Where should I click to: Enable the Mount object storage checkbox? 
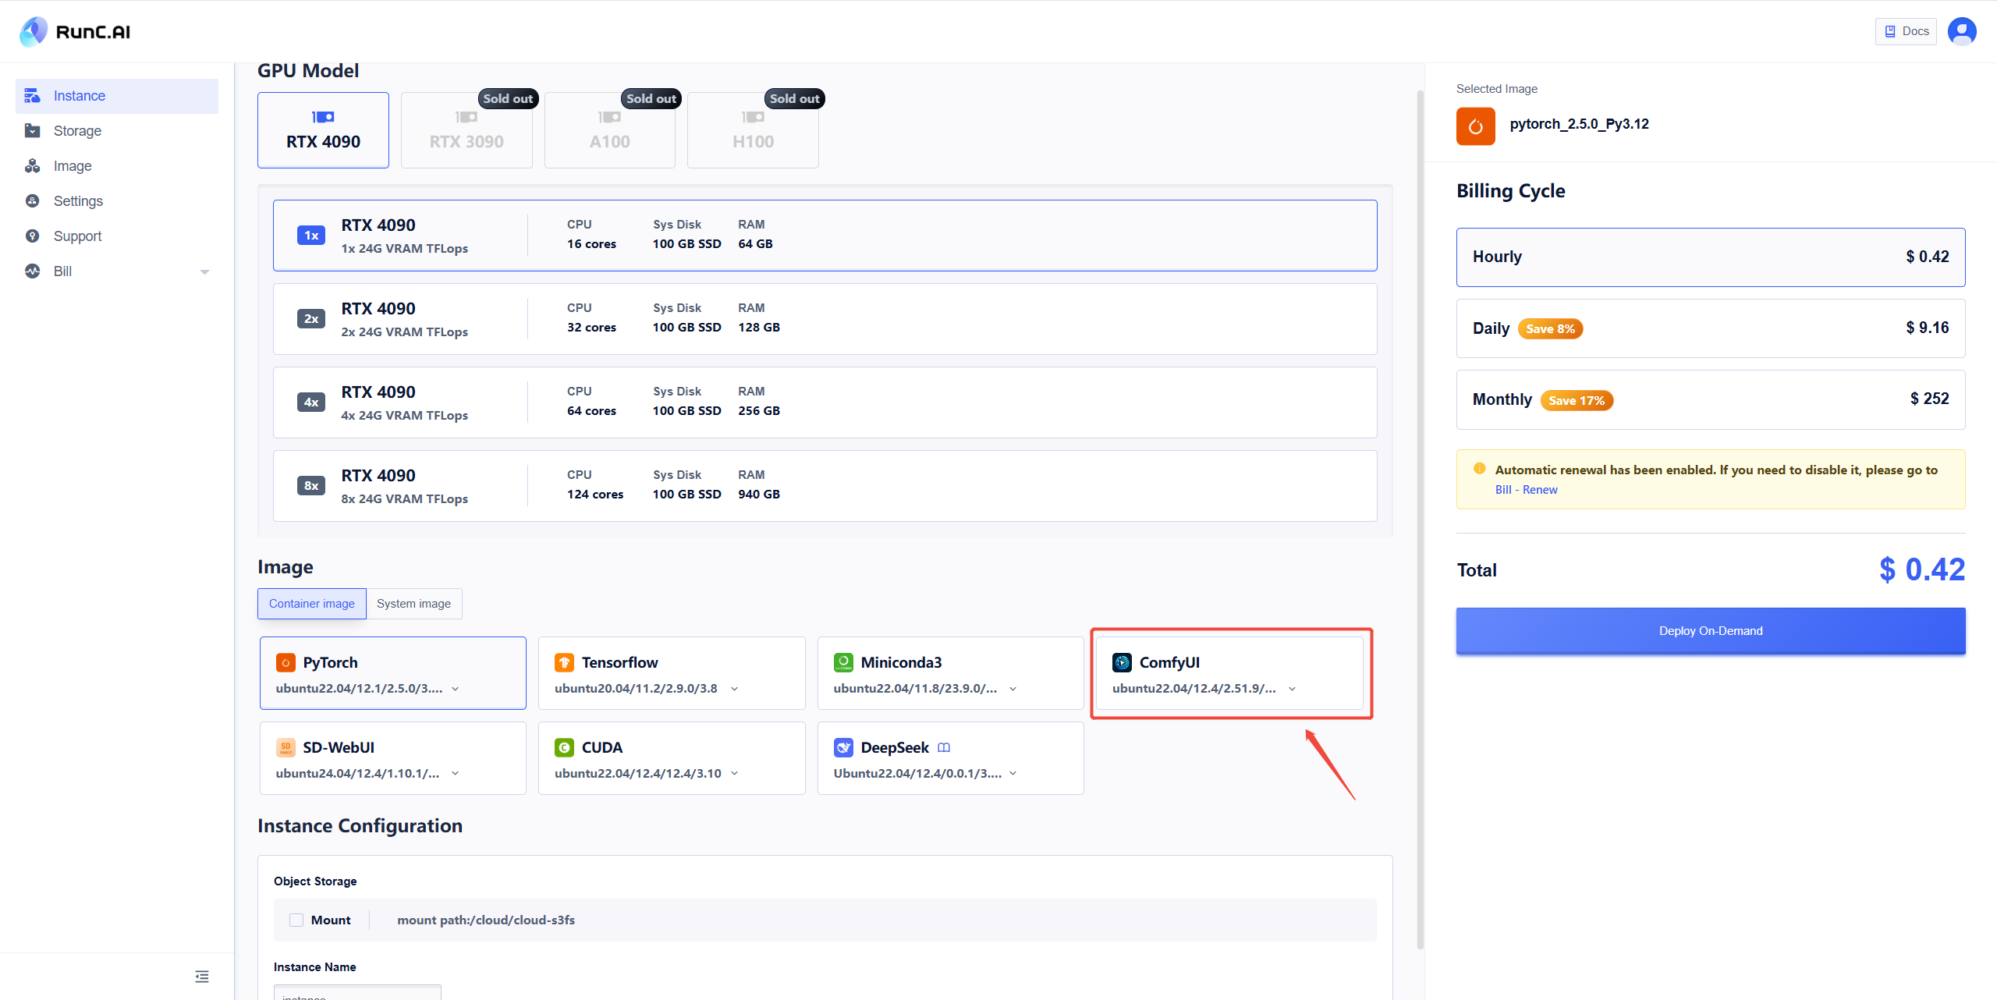click(296, 920)
